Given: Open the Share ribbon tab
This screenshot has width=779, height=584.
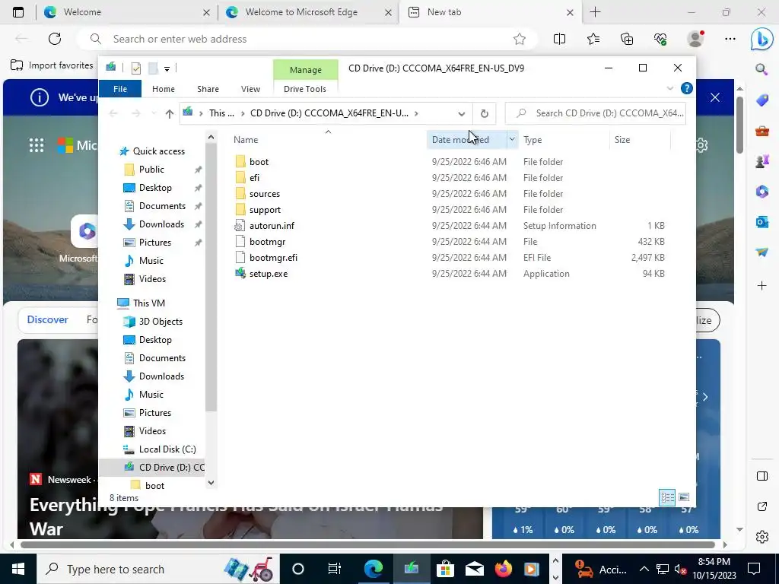Looking at the screenshot, I should pos(208,89).
